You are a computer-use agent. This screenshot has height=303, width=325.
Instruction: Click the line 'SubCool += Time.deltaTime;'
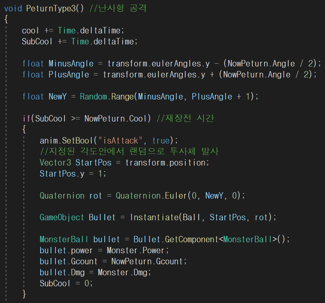point(80,42)
